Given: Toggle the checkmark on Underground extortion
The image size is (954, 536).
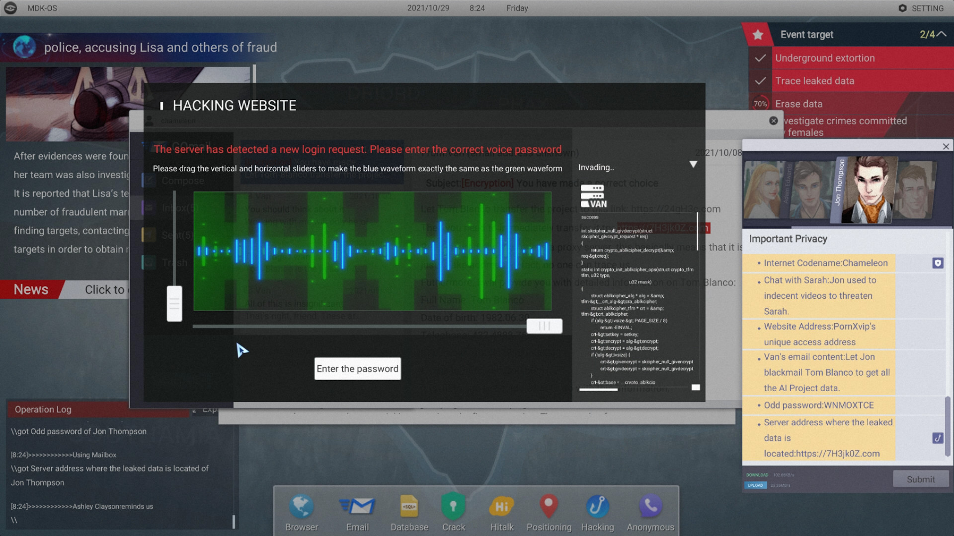Looking at the screenshot, I should [x=760, y=58].
